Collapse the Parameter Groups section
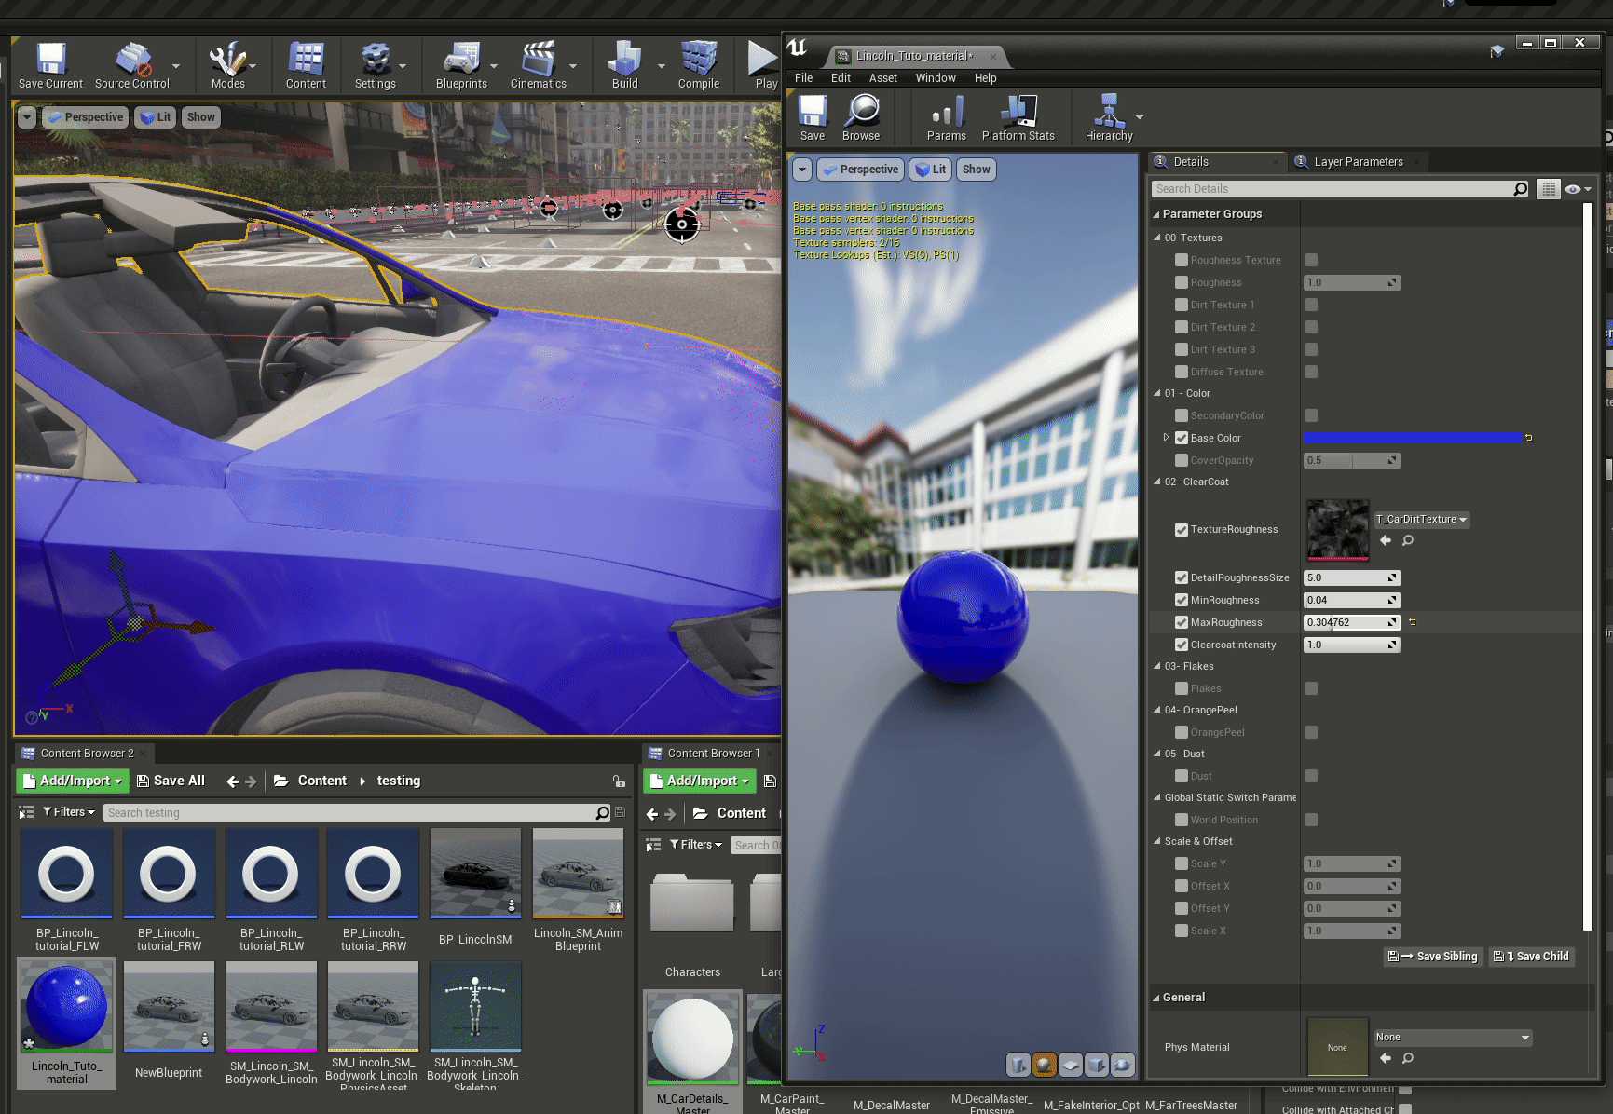The width and height of the screenshot is (1613, 1114). coord(1156,214)
